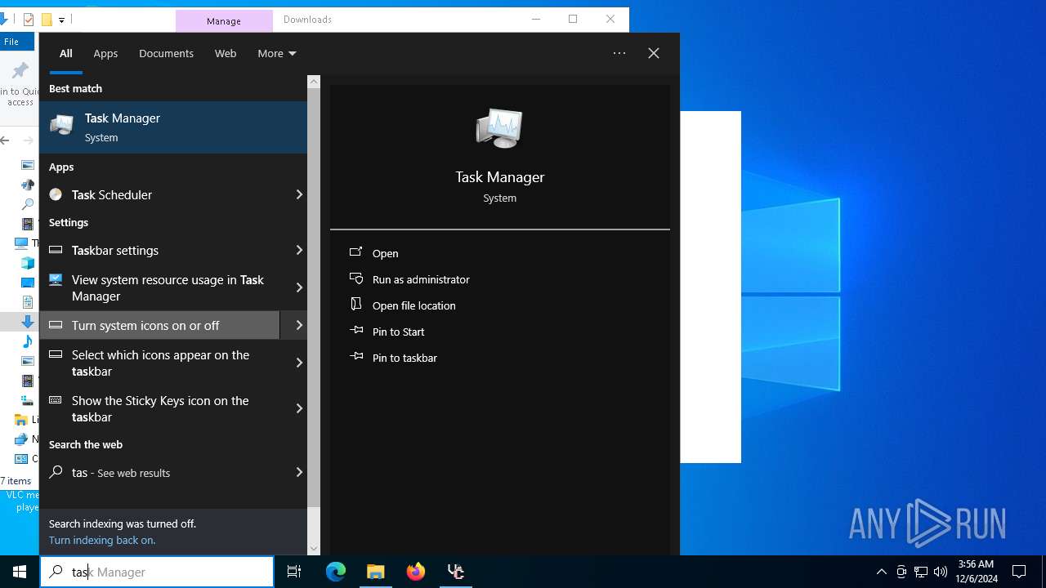Open Task View on the taskbar
Screen dimensions: 1046x588
[x=294, y=572]
